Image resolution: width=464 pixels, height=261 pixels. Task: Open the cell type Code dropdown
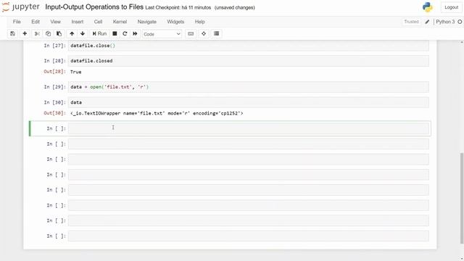[x=162, y=34]
